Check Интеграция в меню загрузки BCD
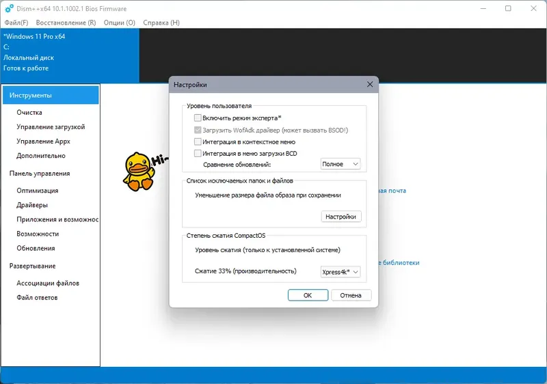 coord(198,153)
